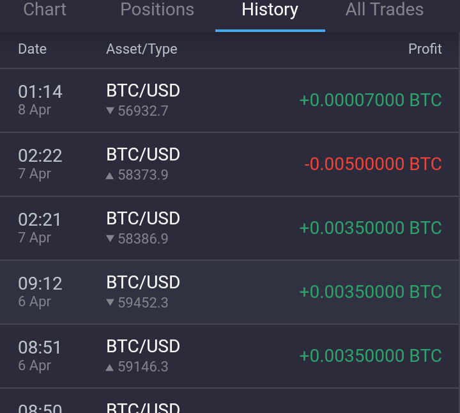Click the down arrow icon beside 59452.3
The image size is (460, 413).
110,302
